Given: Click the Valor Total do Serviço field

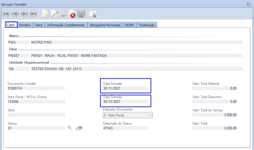Looking at the screenshot, I should click(214, 115).
